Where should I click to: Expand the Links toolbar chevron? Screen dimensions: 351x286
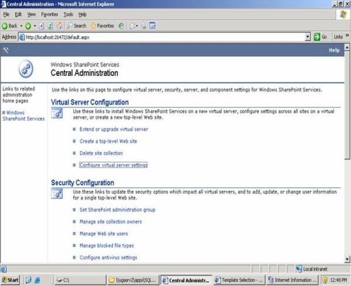tap(347, 35)
